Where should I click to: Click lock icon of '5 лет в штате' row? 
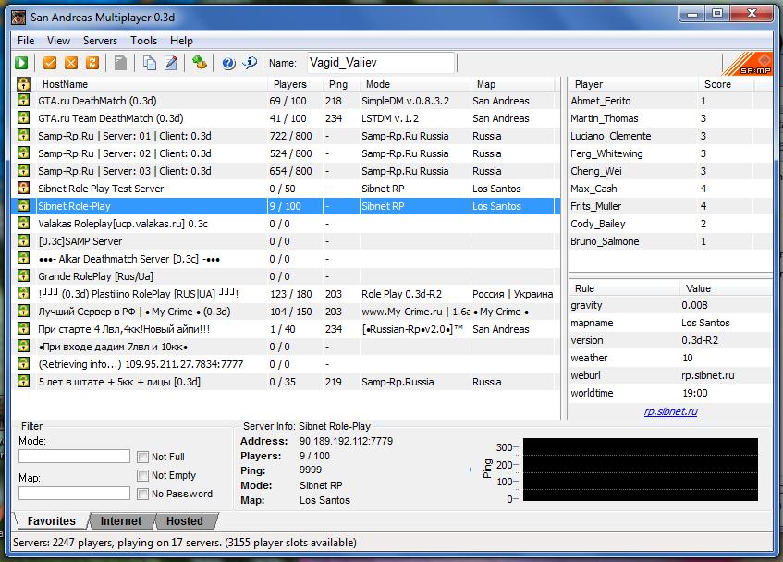[23, 382]
